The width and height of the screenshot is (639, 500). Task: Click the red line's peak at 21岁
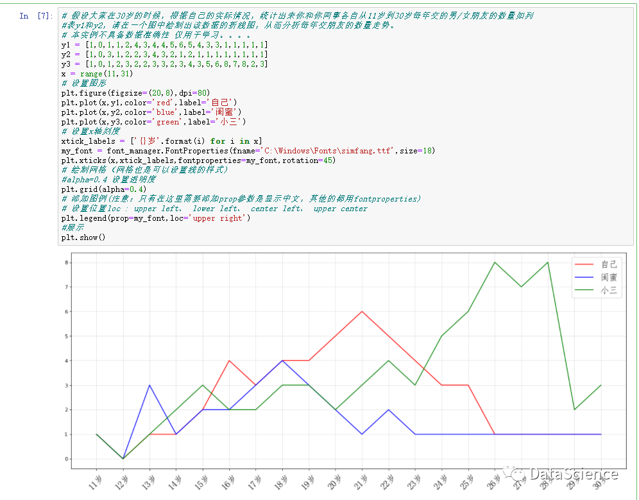362,311
